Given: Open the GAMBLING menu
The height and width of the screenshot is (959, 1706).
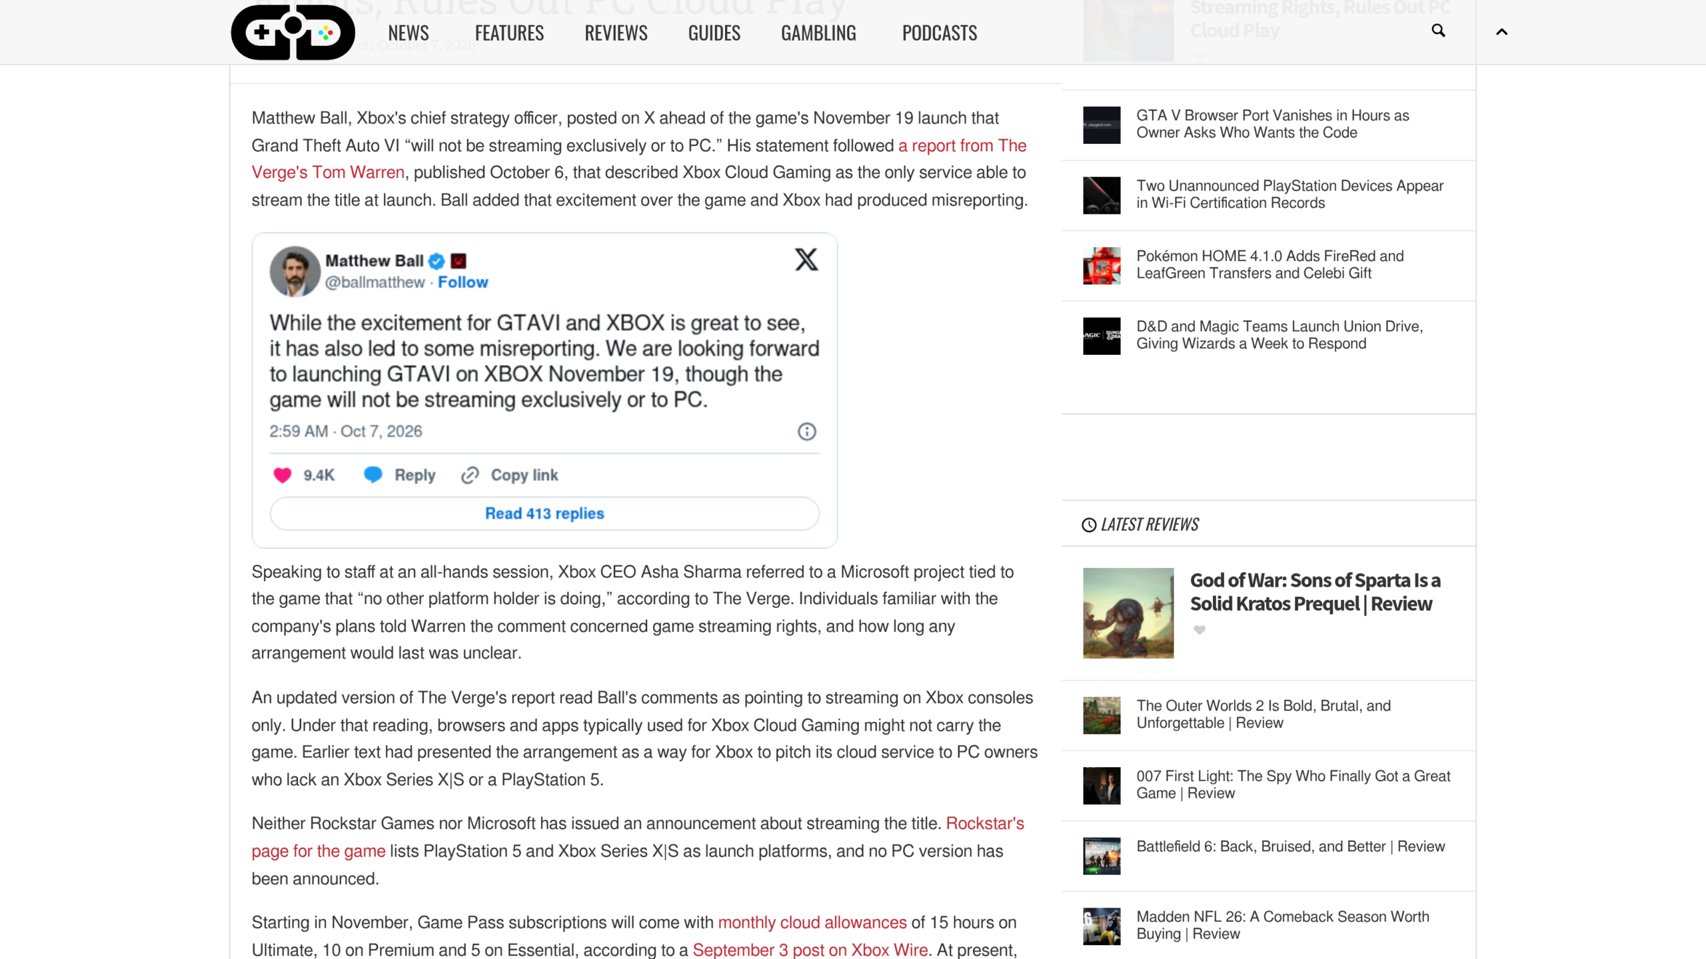Looking at the screenshot, I should [x=818, y=33].
